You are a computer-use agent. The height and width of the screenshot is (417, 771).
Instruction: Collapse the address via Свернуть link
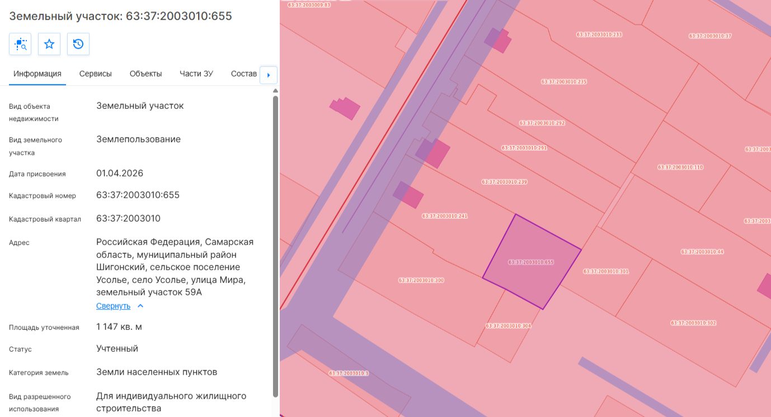click(113, 306)
